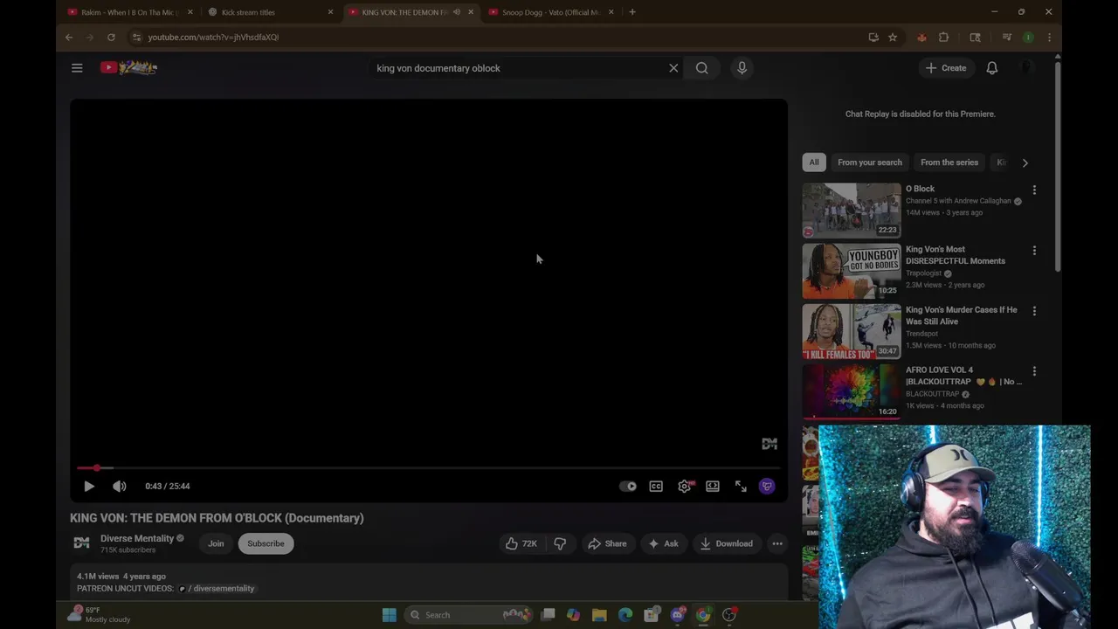Open media controls icon in toolbar
The image size is (1118, 629).
pyautogui.click(x=1006, y=38)
